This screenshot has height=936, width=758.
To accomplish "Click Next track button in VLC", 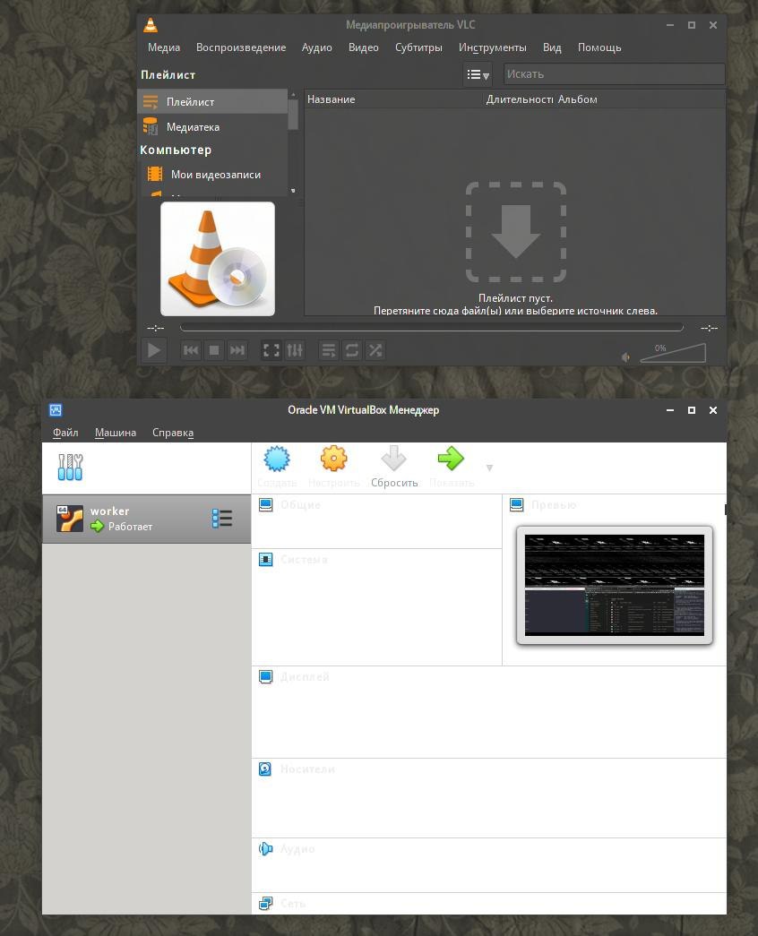I will click(237, 350).
